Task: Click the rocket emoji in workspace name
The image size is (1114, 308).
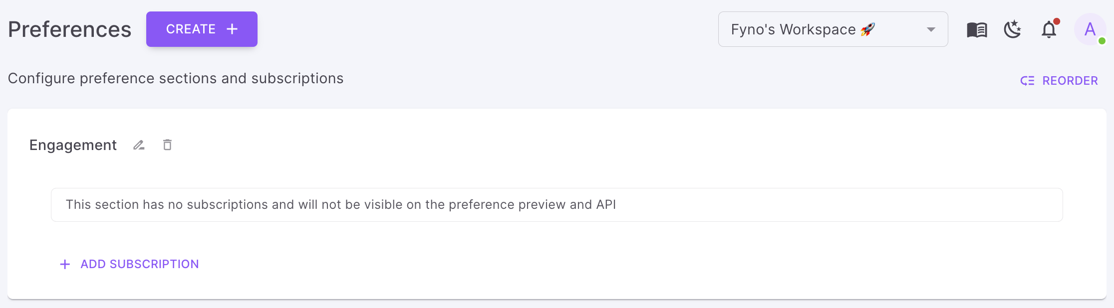Action: [x=868, y=29]
